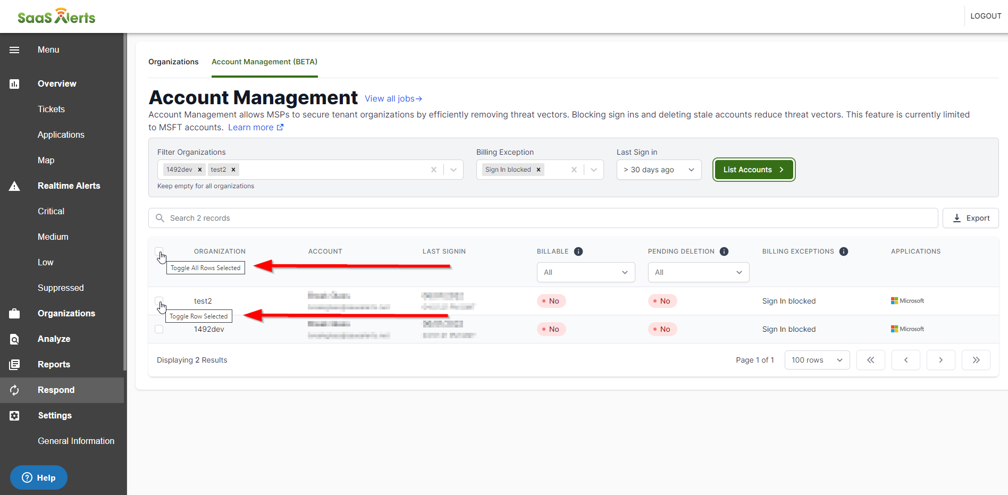Toggle the select-all rows checkbox
This screenshot has width=1008, height=495.
click(159, 251)
